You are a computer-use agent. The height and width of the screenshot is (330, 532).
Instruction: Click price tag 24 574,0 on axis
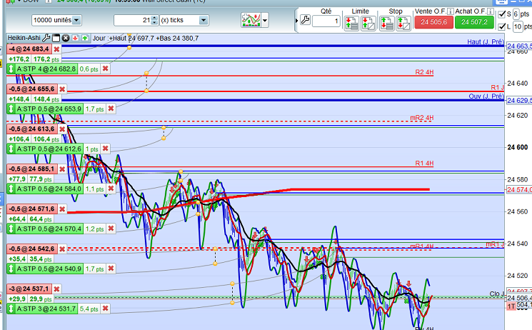pyautogui.click(x=519, y=189)
